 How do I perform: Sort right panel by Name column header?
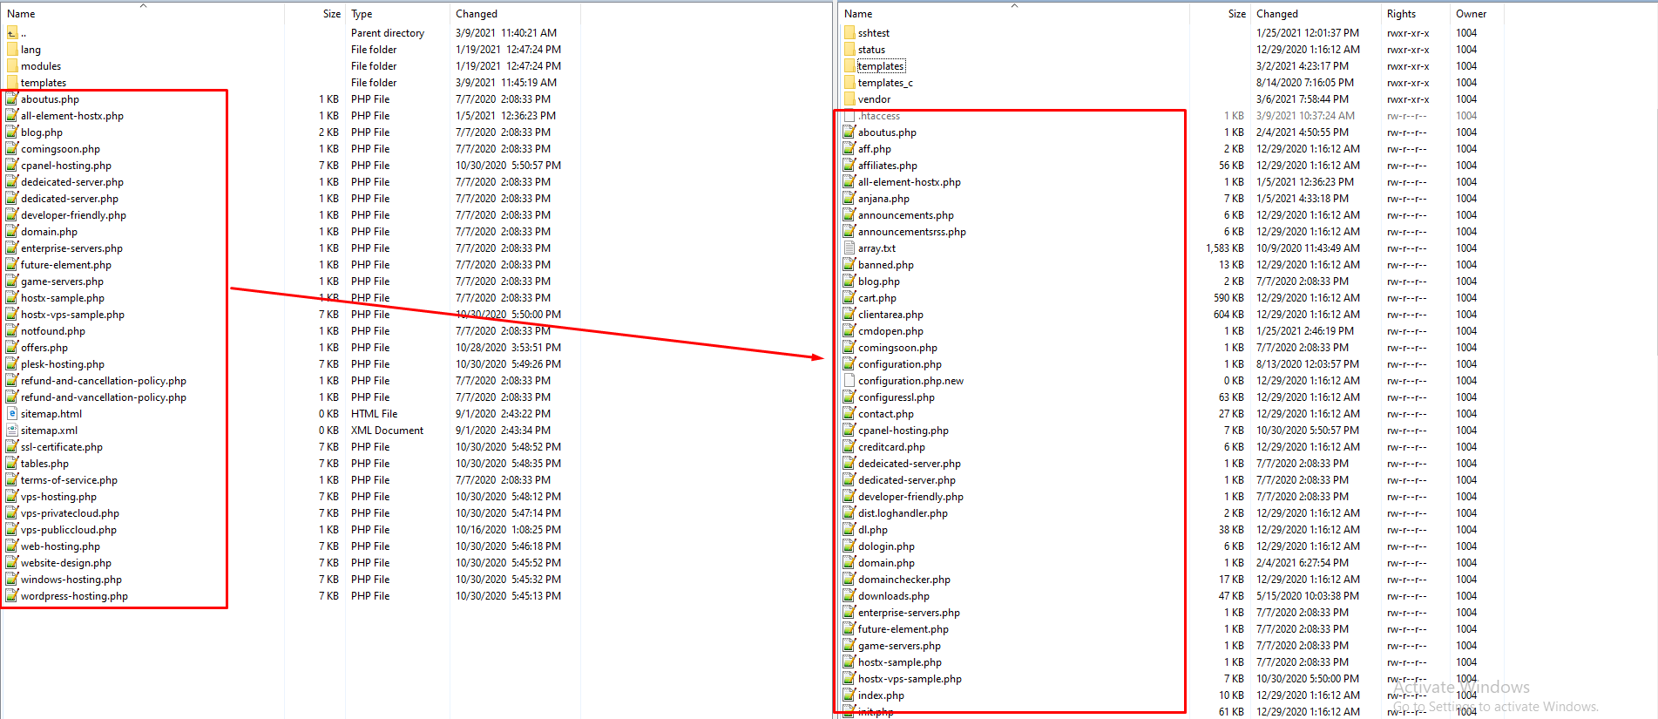point(858,14)
